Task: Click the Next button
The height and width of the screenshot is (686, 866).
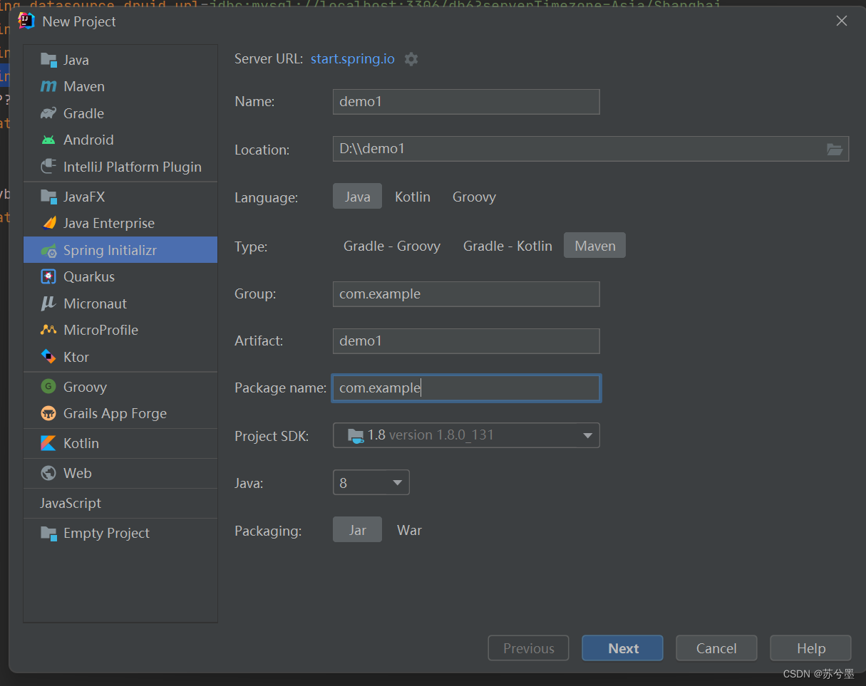Action: click(623, 648)
